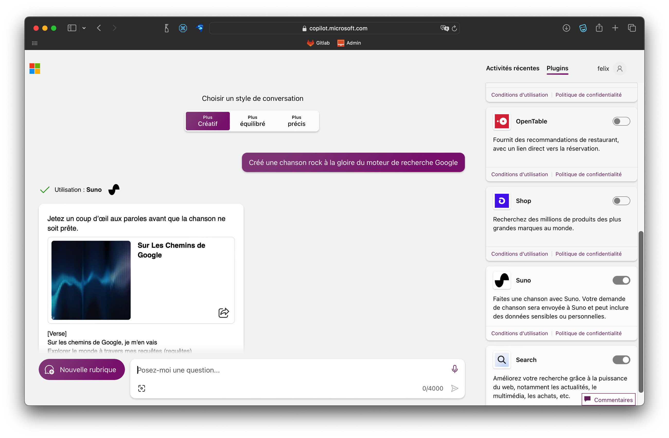
Task: Focus the Posez-moi une question input
Action: pyautogui.click(x=291, y=370)
